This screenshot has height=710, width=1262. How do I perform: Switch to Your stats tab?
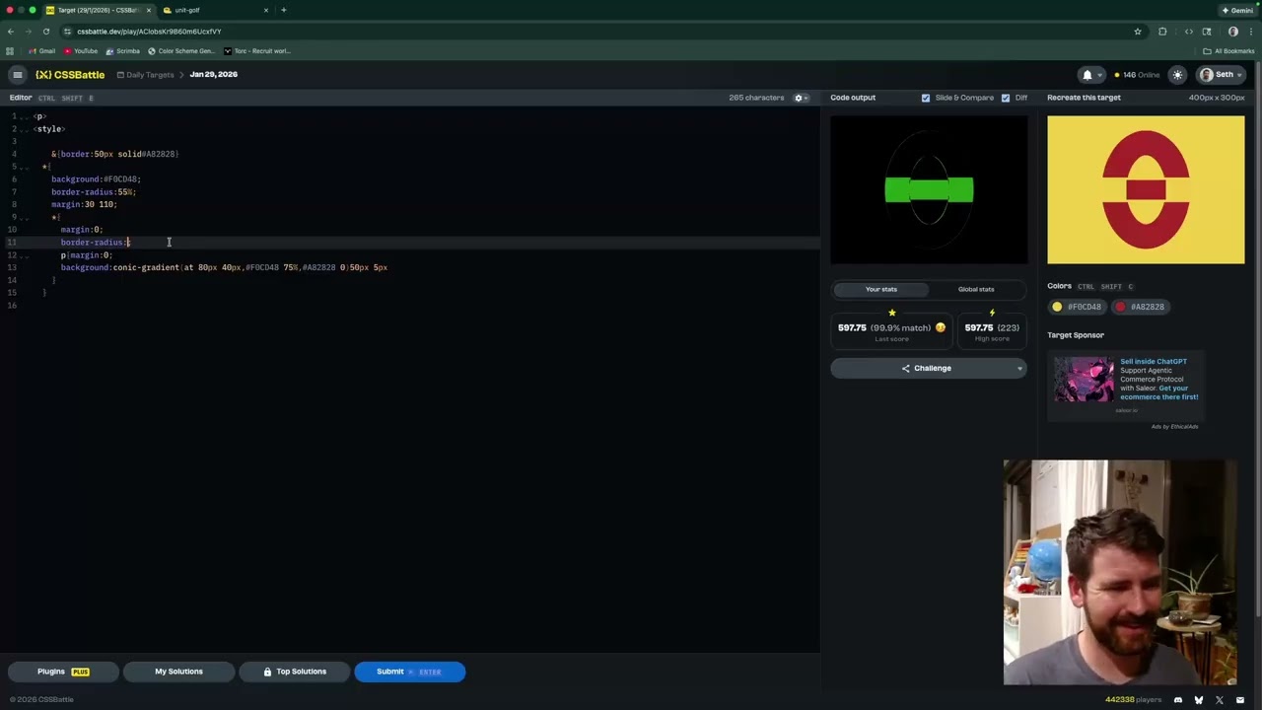(881, 289)
